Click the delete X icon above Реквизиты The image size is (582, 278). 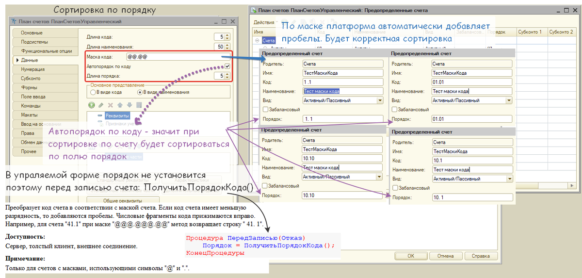point(111,105)
